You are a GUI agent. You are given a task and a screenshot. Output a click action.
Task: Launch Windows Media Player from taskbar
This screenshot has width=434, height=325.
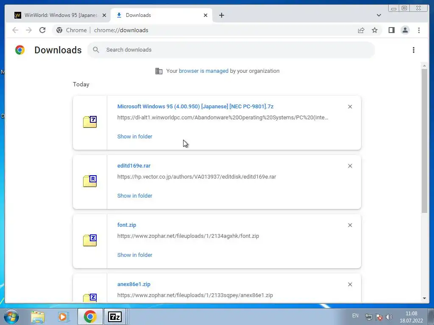tap(64, 317)
